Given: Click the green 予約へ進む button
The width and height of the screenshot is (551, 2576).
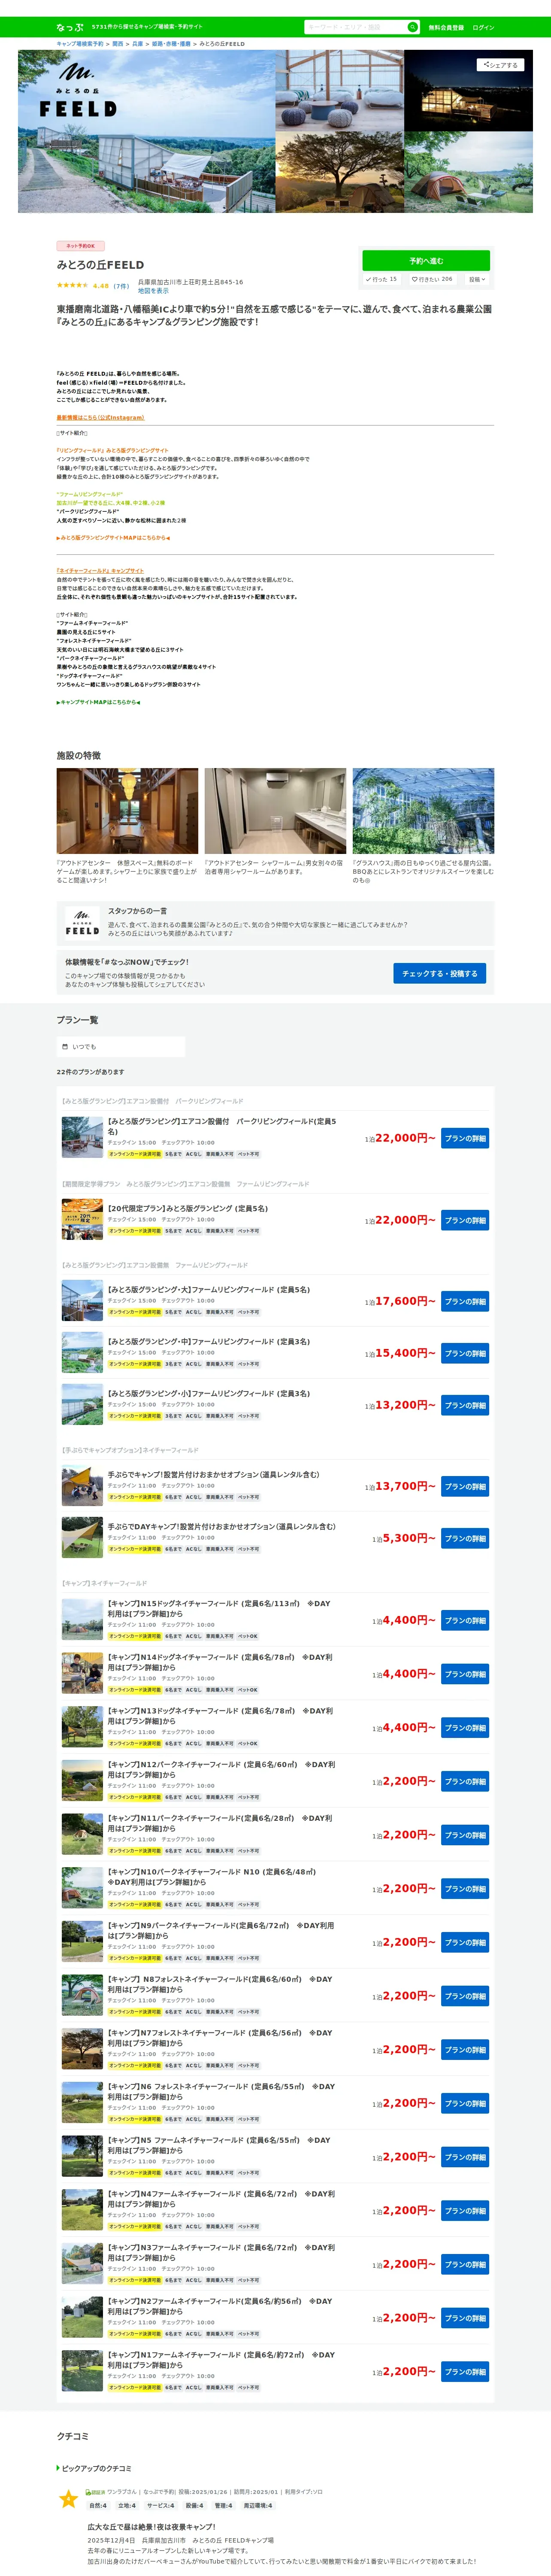Looking at the screenshot, I should [426, 260].
